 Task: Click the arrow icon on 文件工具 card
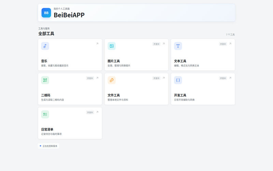[x=164, y=78]
